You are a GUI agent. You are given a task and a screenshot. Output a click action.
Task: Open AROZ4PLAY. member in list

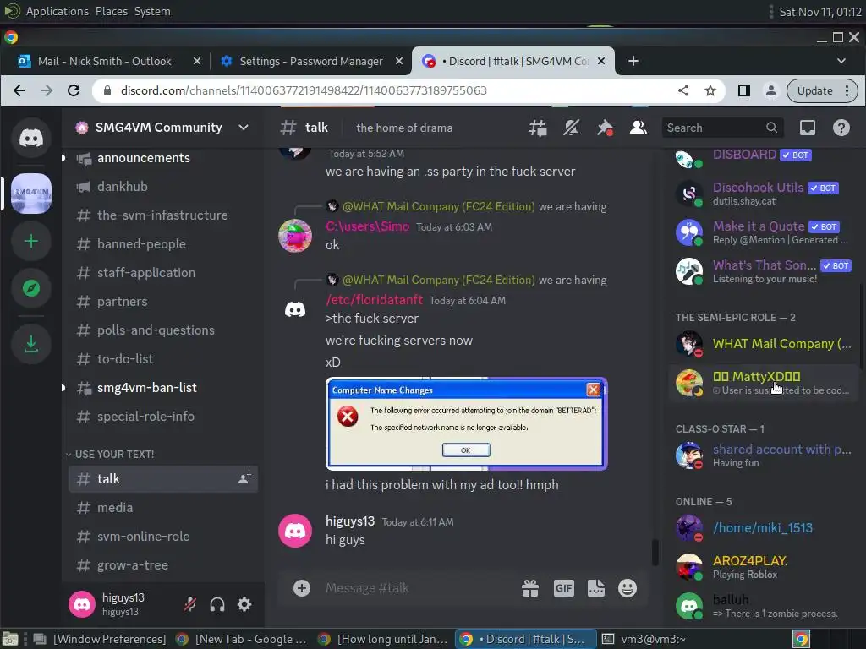click(763, 567)
